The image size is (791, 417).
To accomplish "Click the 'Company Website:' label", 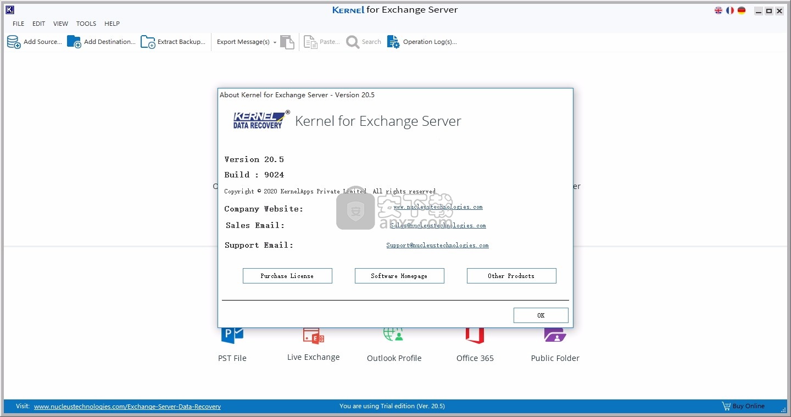I will pos(264,209).
